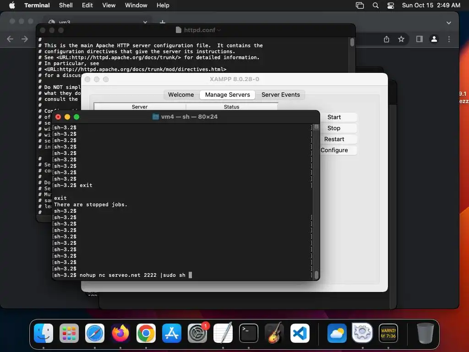Open the XAMPP gear app in Dock
Screen dimensions: 469x352
[363, 333]
